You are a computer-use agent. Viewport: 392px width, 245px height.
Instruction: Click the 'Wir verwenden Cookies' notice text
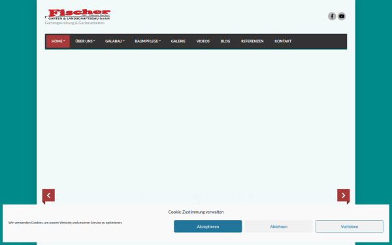65,223
